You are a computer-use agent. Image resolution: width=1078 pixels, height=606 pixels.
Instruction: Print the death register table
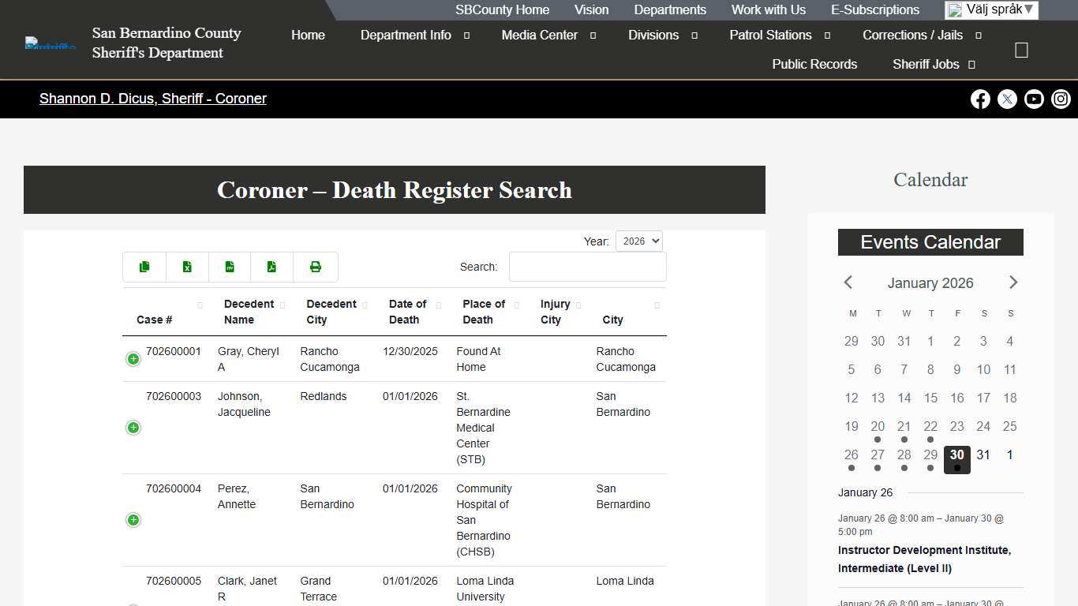coord(316,267)
